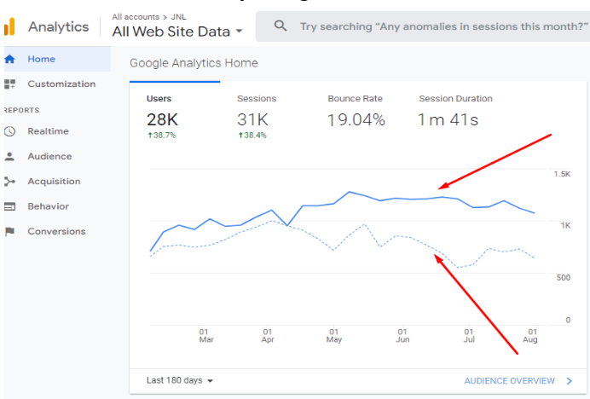
Task: Open Customization in the sidebar
Action: coord(58,84)
